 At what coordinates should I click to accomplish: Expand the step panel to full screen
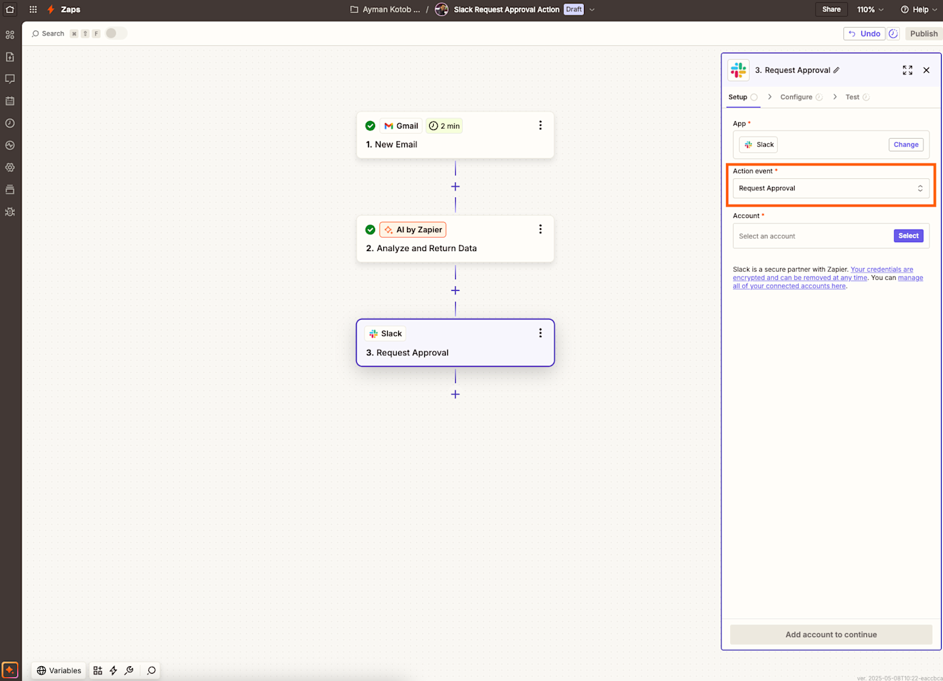coord(907,70)
